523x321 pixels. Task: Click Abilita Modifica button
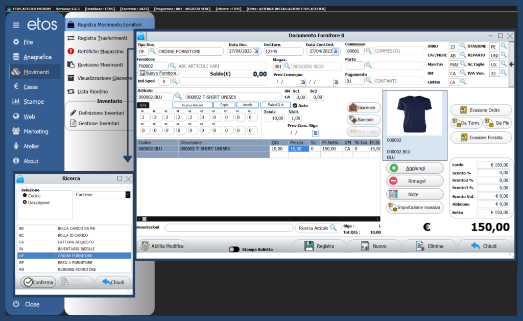point(162,246)
